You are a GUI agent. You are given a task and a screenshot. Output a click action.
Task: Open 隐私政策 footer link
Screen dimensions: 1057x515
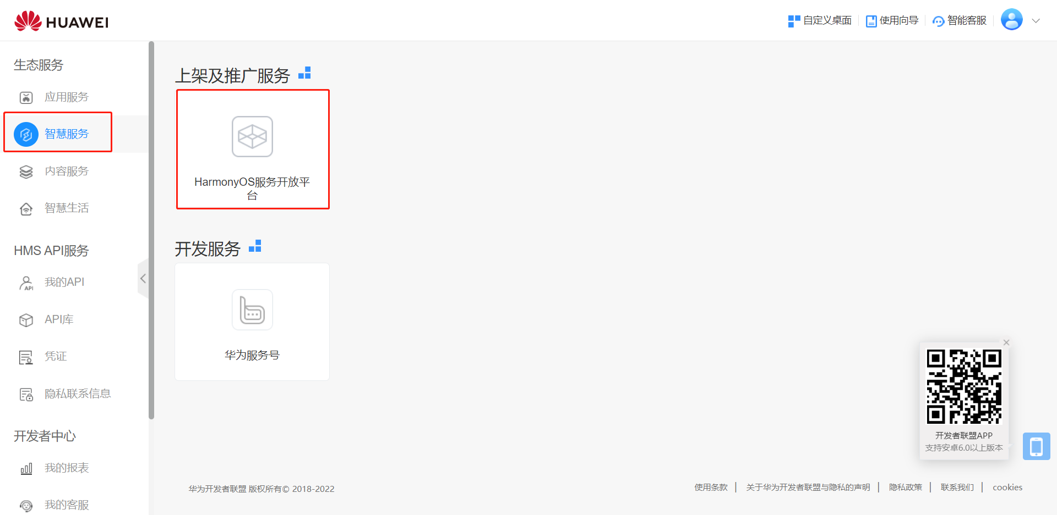tap(906, 488)
